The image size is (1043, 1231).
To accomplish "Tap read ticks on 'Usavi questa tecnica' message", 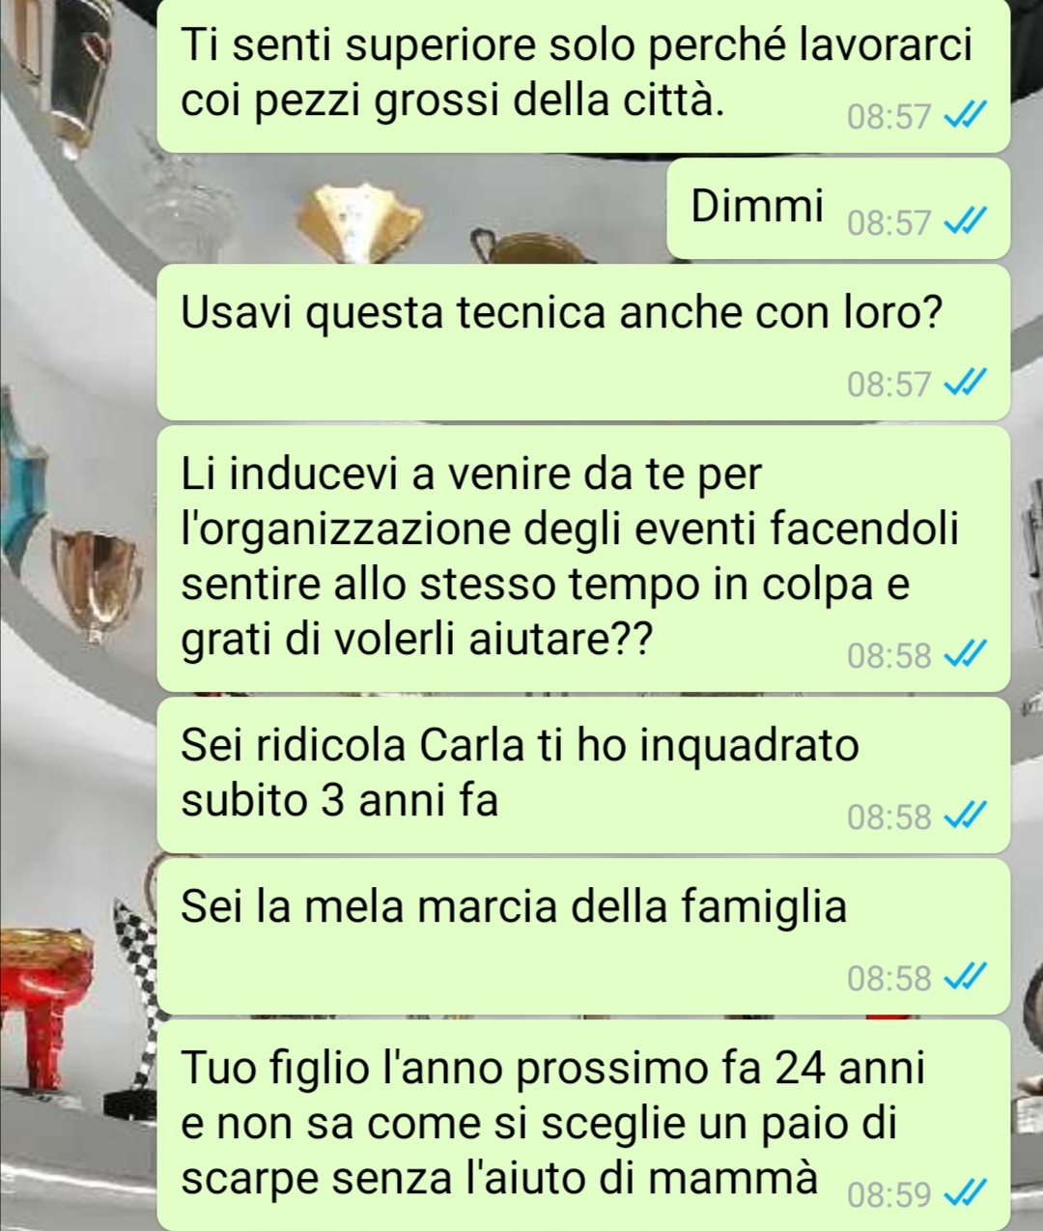I will (964, 385).
